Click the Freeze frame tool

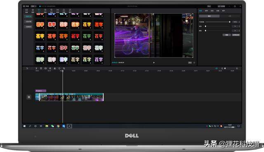[x=45, y=69]
